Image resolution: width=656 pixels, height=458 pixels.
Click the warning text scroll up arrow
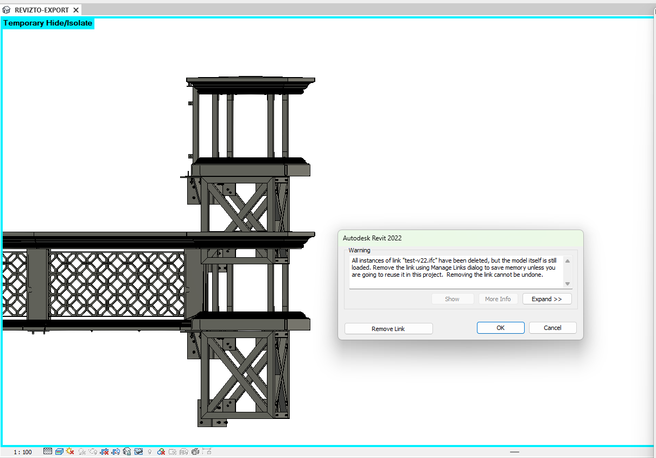(x=568, y=261)
